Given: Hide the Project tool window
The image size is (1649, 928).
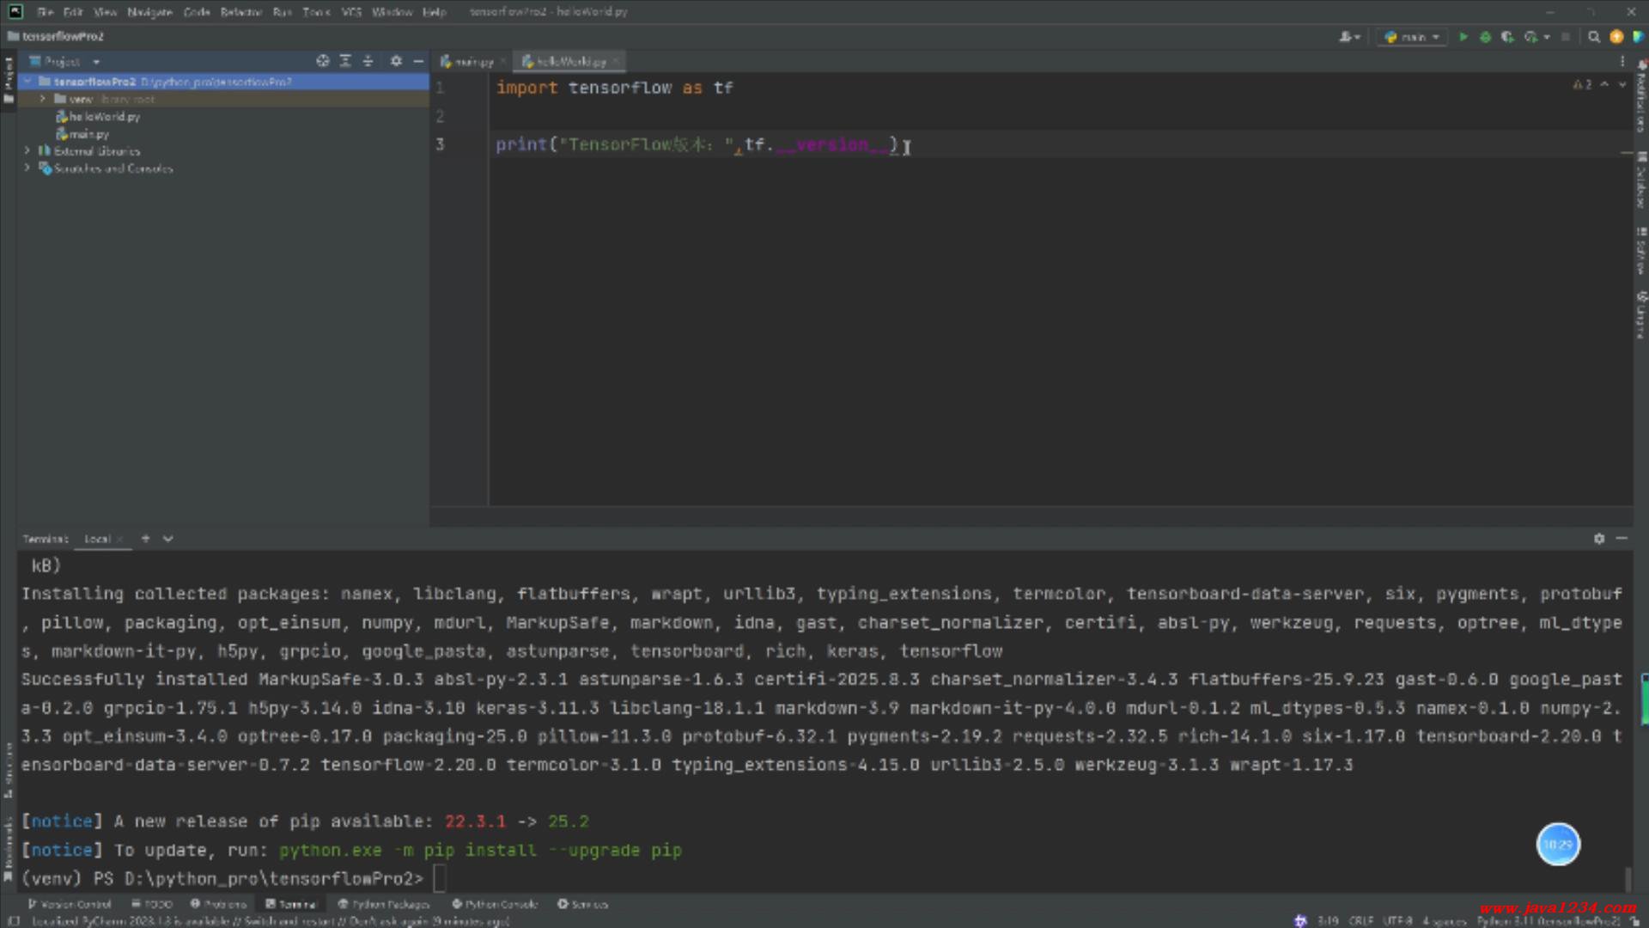Looking at the screenshot, I should (x=418, y=61).
